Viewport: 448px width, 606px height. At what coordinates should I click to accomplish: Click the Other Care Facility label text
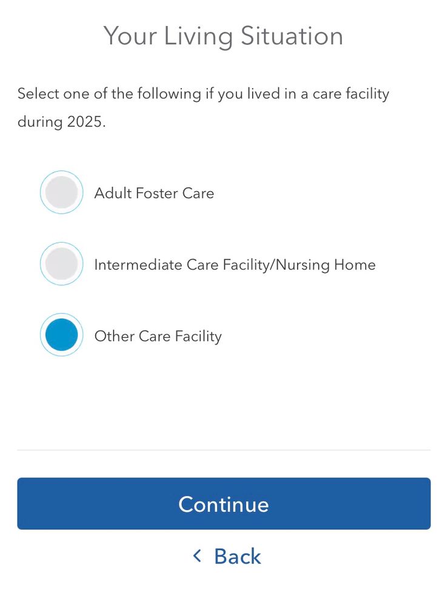click(158, 336)
